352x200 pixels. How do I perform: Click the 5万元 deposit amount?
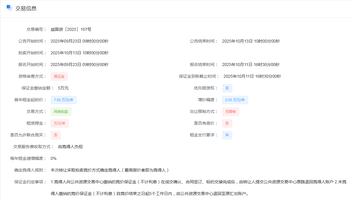(x=63, y=88)
